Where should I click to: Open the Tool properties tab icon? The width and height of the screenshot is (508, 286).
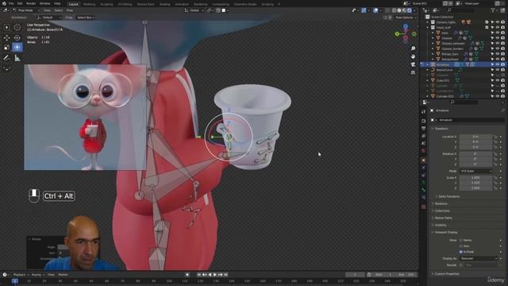(423, 111)
